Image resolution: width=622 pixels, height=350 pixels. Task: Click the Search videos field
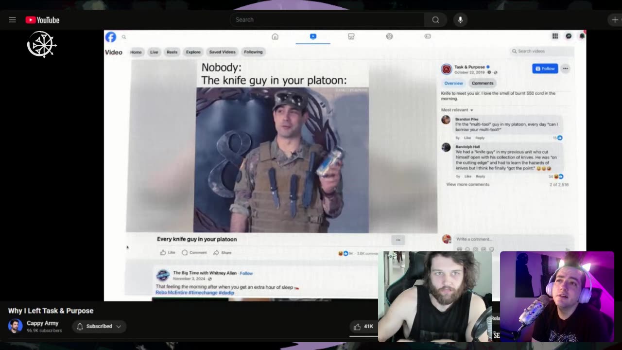541,51
